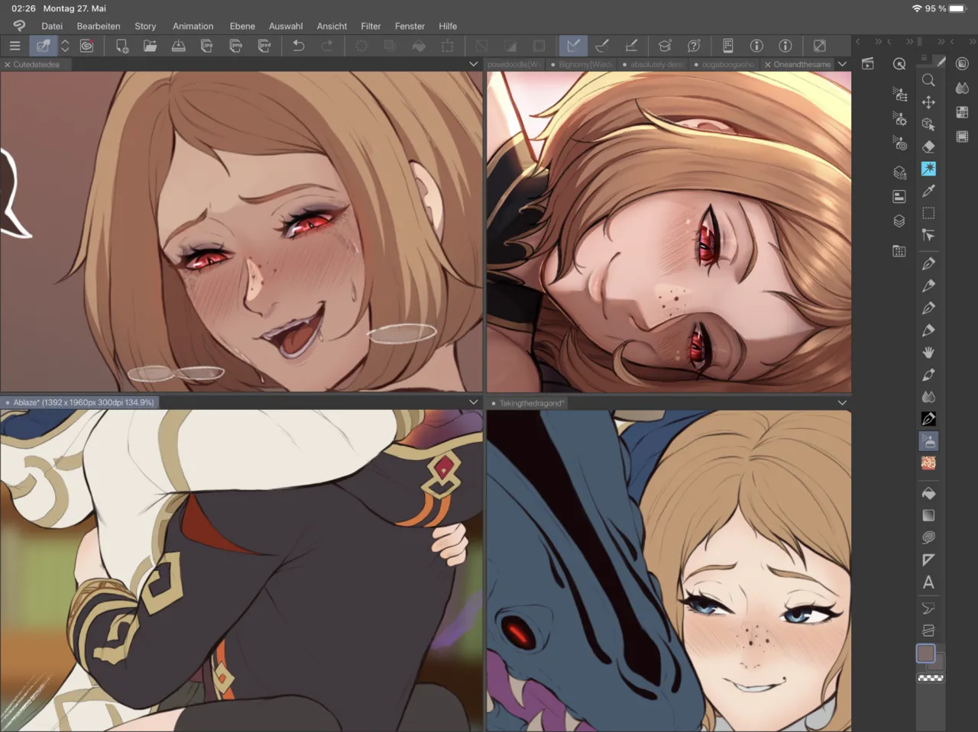Screen dimensions: 978x732
Task: Export as JPG using toolbar icon
Action: point(207,46)
